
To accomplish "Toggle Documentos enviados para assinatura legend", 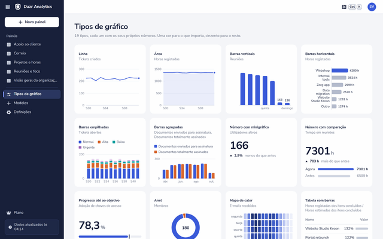I will 184,146.
